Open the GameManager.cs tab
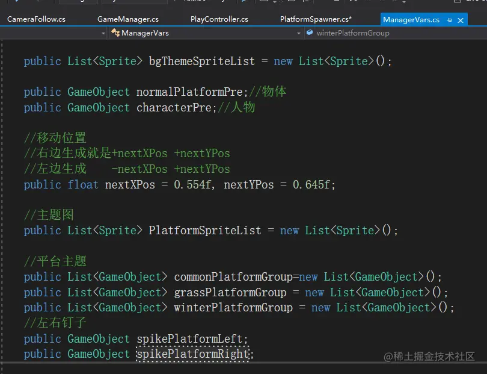This screenshot has width=487, height=374. click(128, 19)
